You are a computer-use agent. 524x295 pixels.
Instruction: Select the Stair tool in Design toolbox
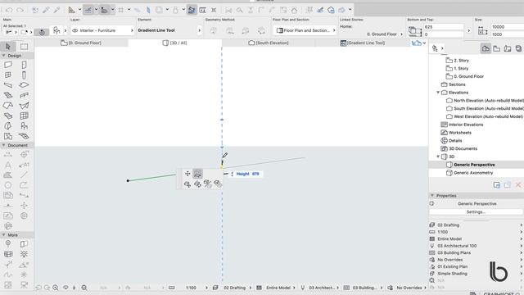(8, 95)
